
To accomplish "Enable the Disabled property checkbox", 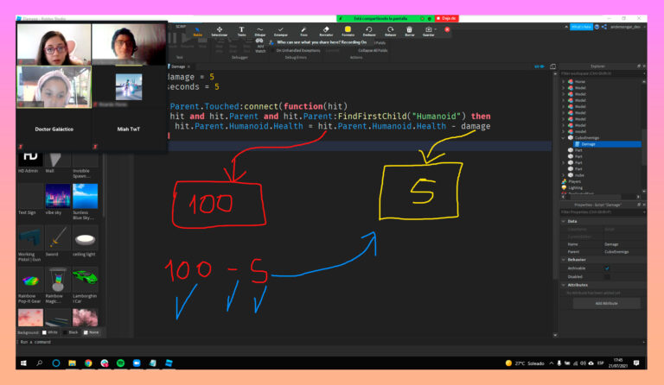I will pos(607,276).
